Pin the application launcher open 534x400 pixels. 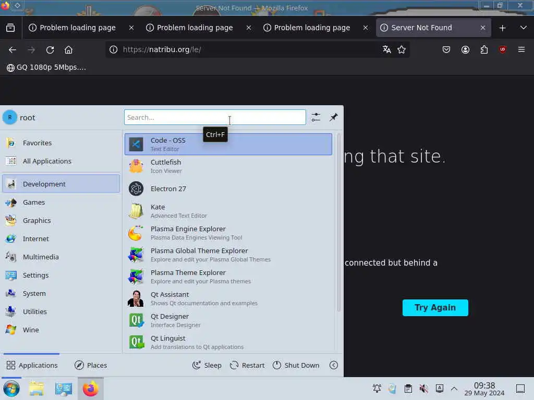pos(333,117)
